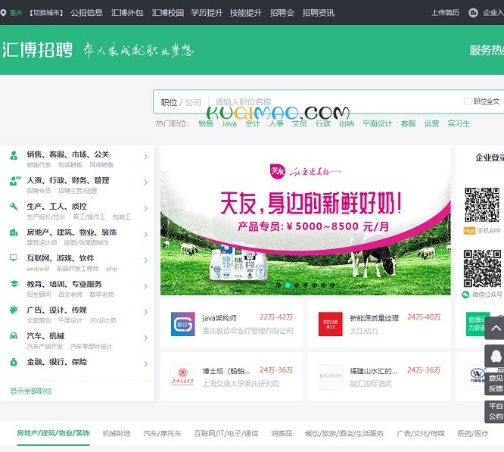Viewport: 504px width, 452px height.
Task: Click the 显示全部职位 link
Action: pyautogui.click(x=31, y=391)
